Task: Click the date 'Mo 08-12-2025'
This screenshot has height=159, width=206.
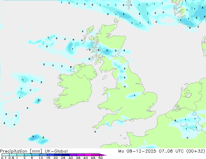Action: pyautogui.click(x=137, y=151)
